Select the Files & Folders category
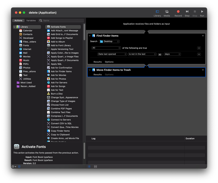The image size is (218, 183). pos(29,42)
